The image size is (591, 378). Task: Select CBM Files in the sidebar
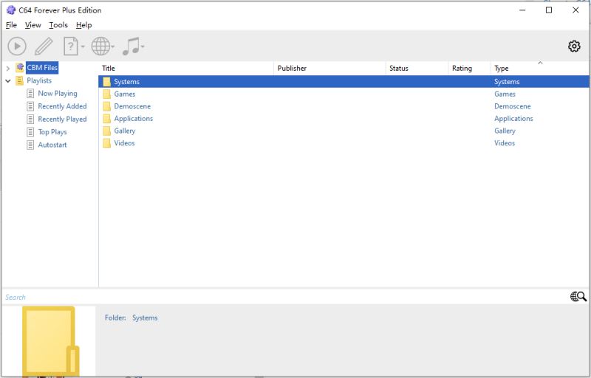coord(42,68)
